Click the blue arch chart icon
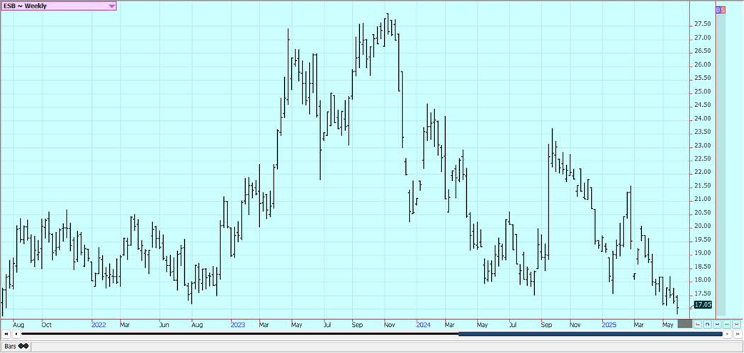Image resolution: width=744 pixels, height=353 pixels. click(707, 324)
